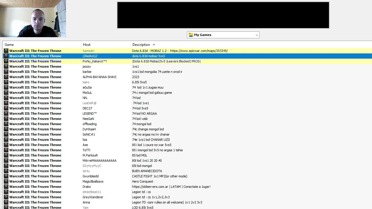Select host name GreyWanderer

93,197
